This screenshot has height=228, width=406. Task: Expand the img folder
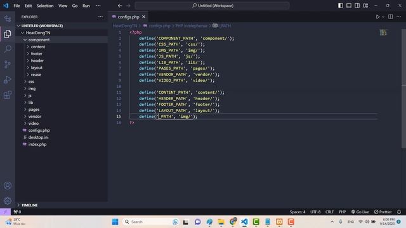point(32,89)
